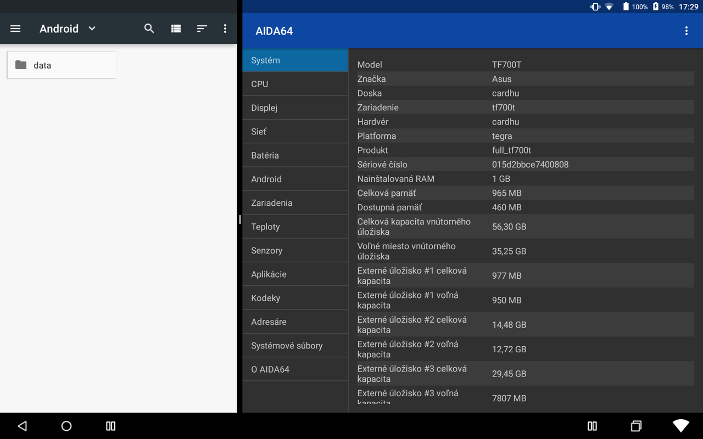Open the Kodeky category

[x=295, y=298]
